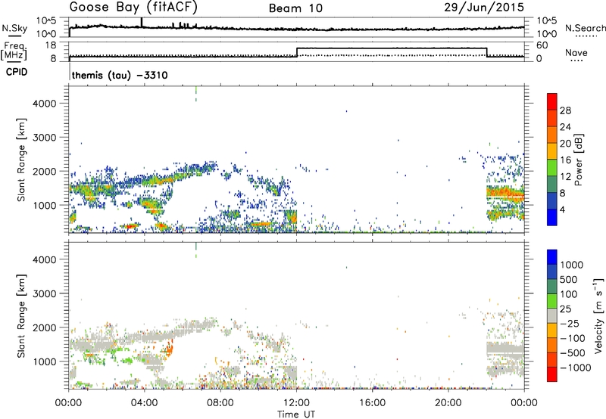Click the '18' frequency axis tick label
The image size is (606, 419).
tap(51, 45)
